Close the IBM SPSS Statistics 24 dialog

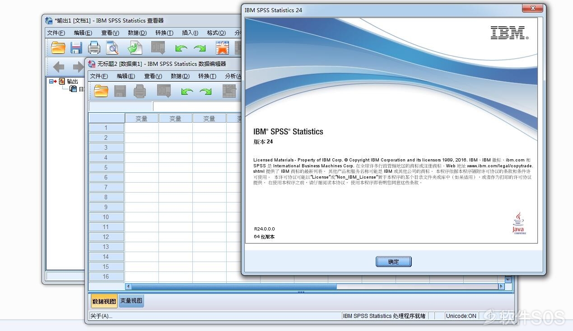tap(532, 8)
